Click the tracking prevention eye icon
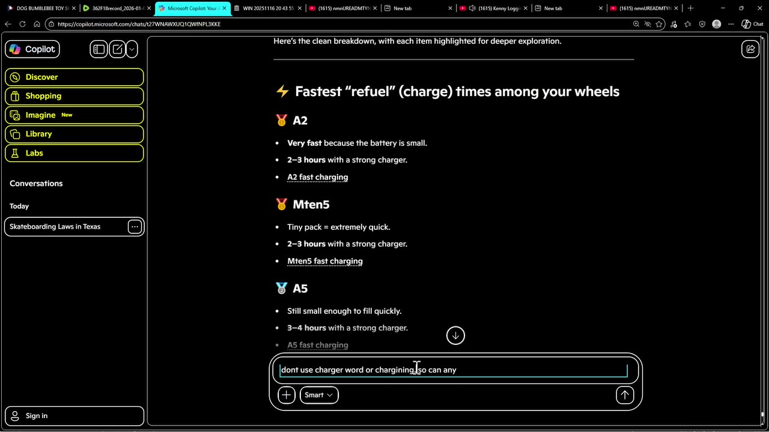This screenshot has height=432, width=769. tap(648, 24)
